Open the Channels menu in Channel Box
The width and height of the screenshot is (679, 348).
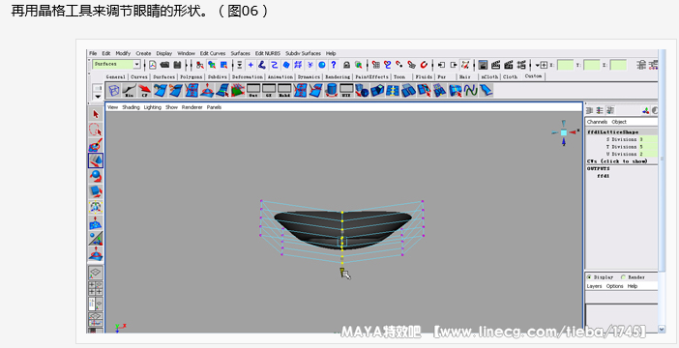tap(597, 122)
